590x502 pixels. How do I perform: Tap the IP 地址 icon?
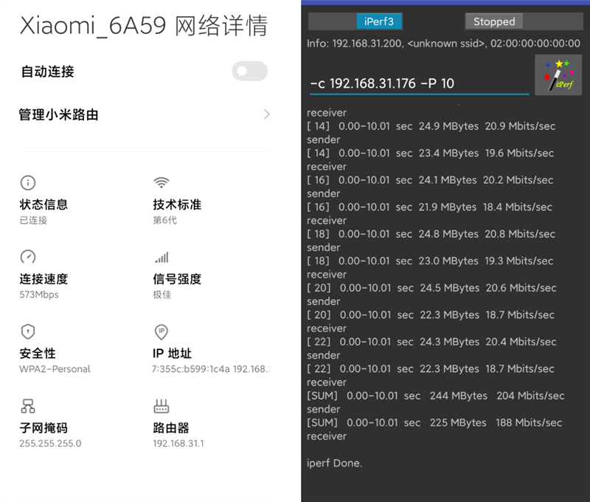point(161,332)
